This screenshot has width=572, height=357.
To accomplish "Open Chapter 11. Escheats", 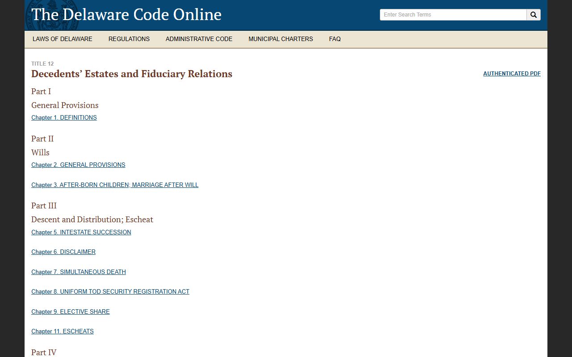I will (x=63, y=331).
